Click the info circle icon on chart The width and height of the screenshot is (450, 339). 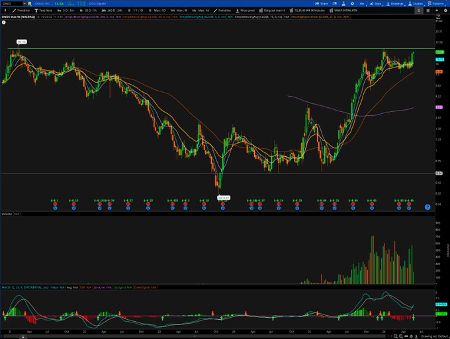click(x=4, y=22)
